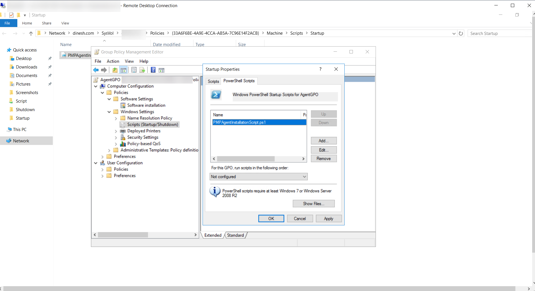This screenshot has width=535, height=291.
Task: Unpin Desktop from Quick access
Action: 50,58
